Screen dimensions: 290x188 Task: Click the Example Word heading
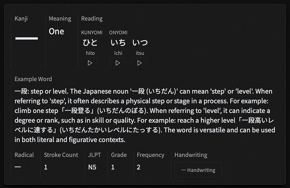point(33,79)
